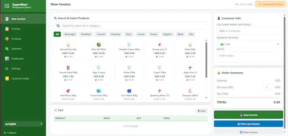
Task: Click the Corn Flakes 500g bowl icon
Action: [x=129, y=91]
